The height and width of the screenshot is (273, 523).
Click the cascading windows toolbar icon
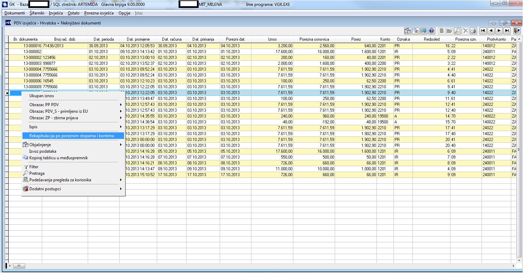(416, 31)
